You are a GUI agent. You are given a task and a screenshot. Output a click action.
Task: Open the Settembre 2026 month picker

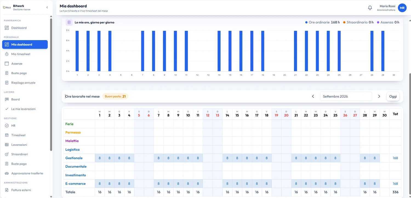coord(346,96)
